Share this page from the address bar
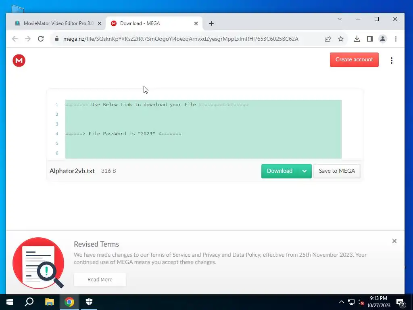 pyautogui.click(x=328, y=39)
